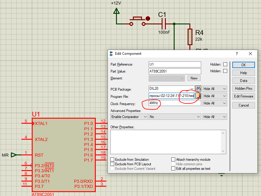261x196 pixels.
Task: Click the +12V terminal label
Action: (116, 3)
